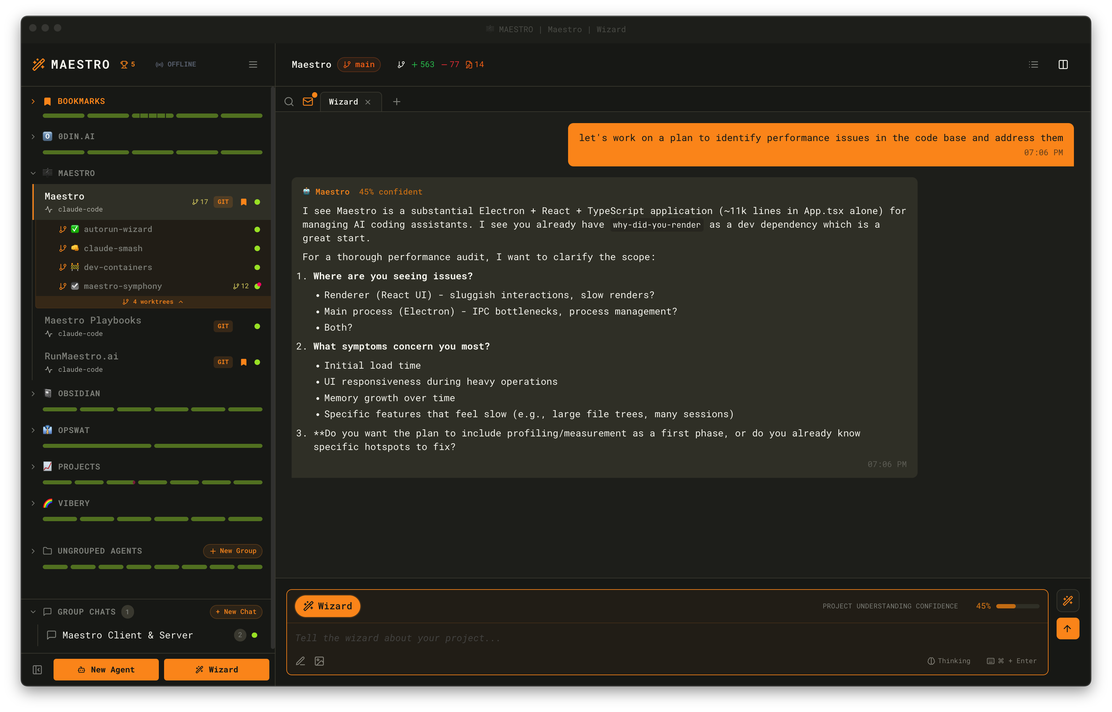Screen dimensions: 1112x712
Task: Start a New Chat in Group Chats
Action: pyautogui.click(x=236, y=611)
